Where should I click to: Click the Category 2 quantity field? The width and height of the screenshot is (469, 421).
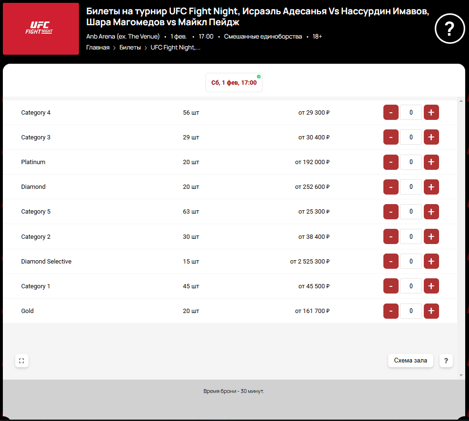point(411,237)
